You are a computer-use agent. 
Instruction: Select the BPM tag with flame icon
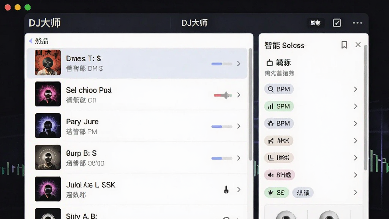pos(279,124)
